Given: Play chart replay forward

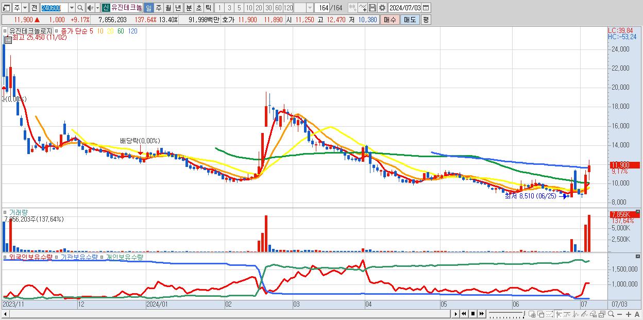Looking at the screenshot, I should (455, 314).
